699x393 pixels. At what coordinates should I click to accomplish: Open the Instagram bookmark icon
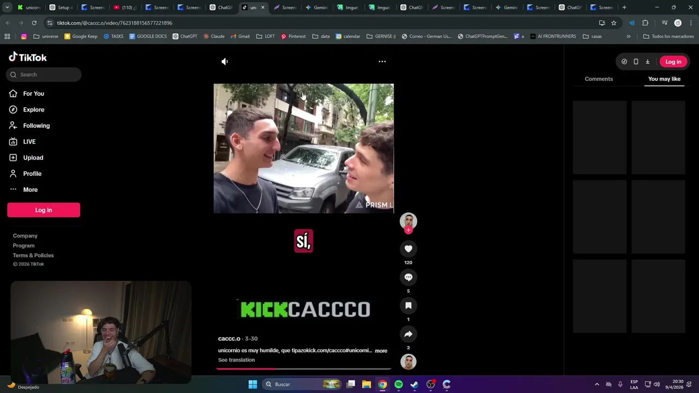coord(24,37)
